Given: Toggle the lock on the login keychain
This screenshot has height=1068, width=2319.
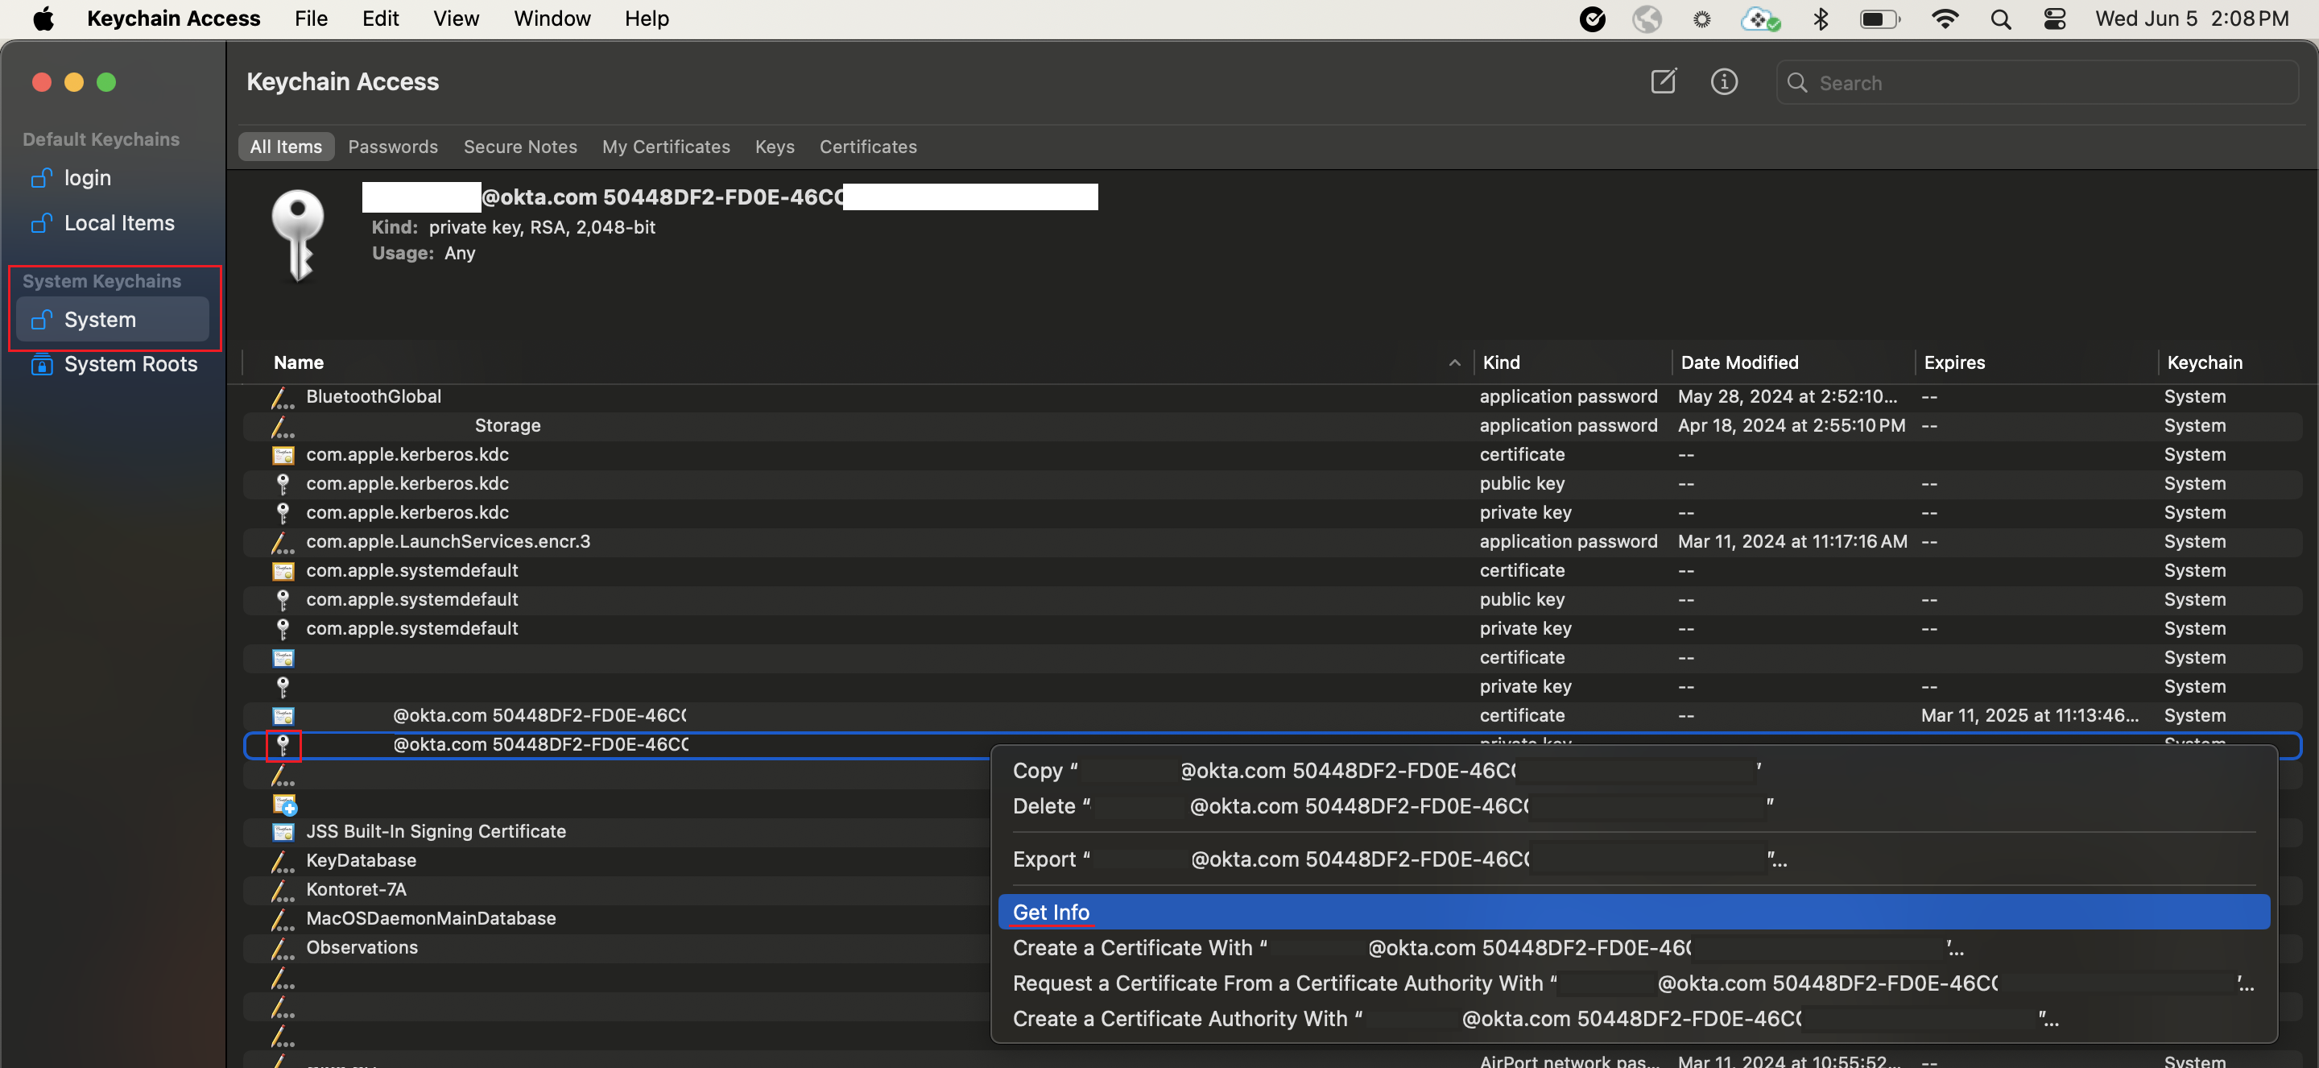Looking at the screenshot, I should pos(41,177).
